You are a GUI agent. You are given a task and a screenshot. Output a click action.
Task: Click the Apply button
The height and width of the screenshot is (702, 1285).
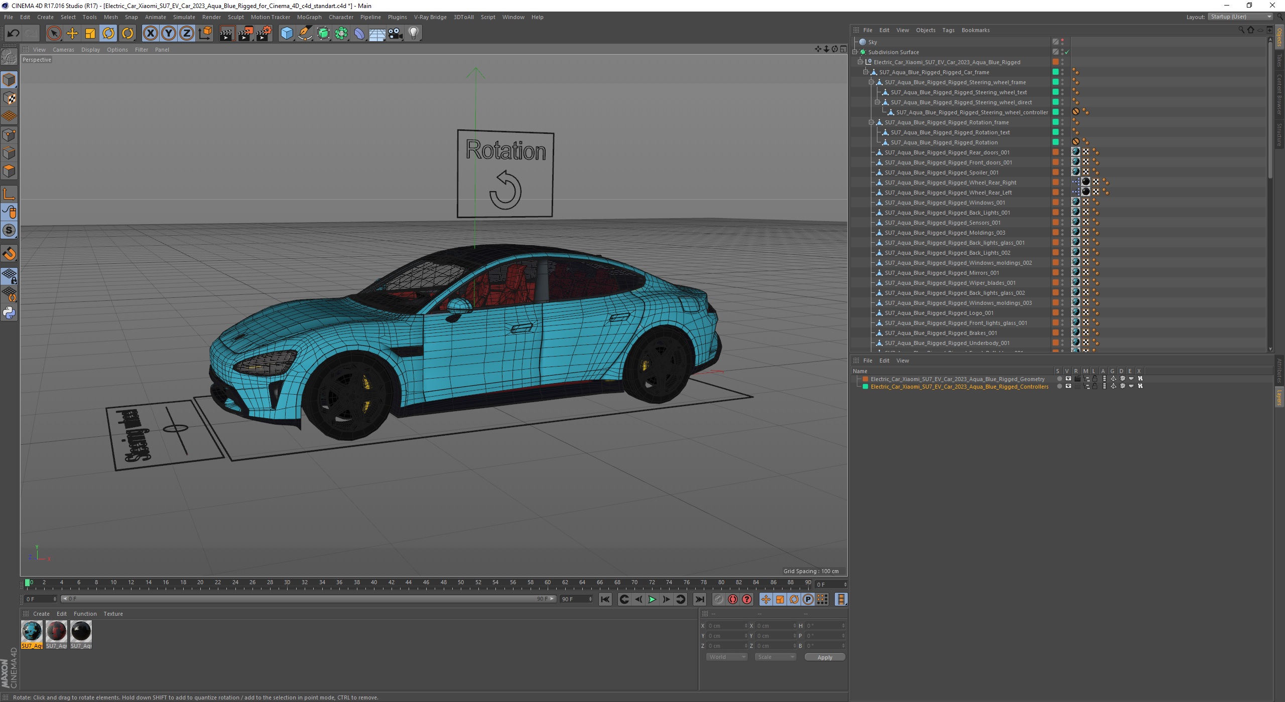[825, 657]
